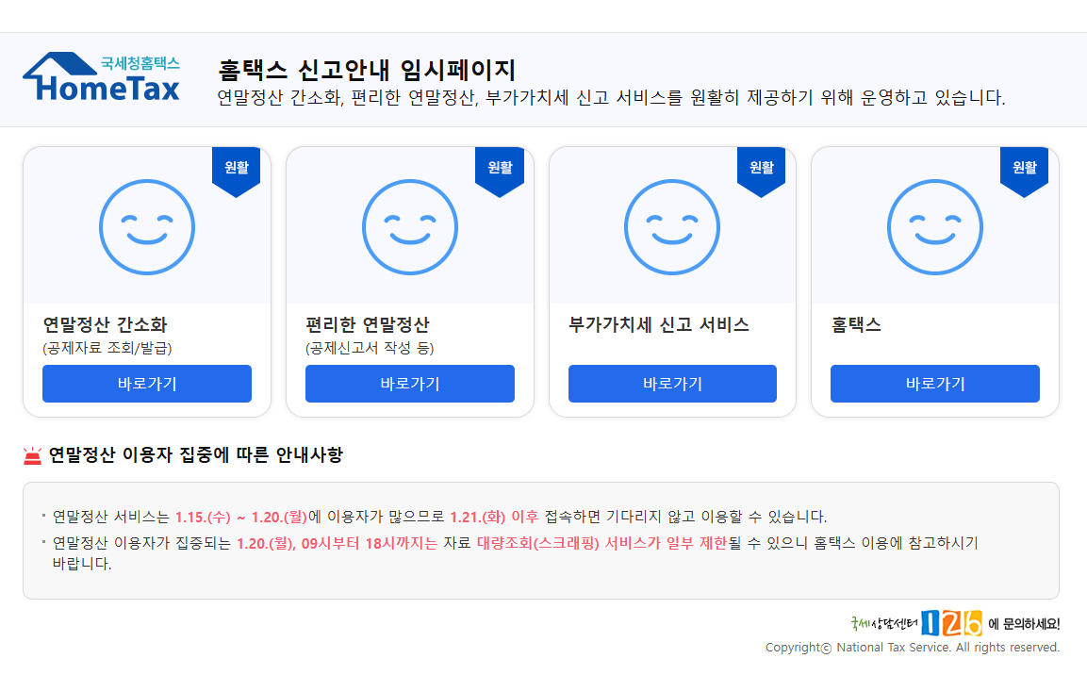Click the 홈택스 card title
1087x675 pixels.
click(x=856, y=324)
